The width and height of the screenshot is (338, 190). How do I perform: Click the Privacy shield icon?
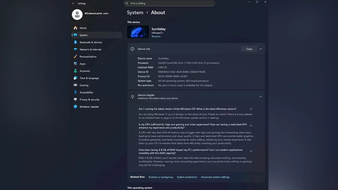coord(75,99)
